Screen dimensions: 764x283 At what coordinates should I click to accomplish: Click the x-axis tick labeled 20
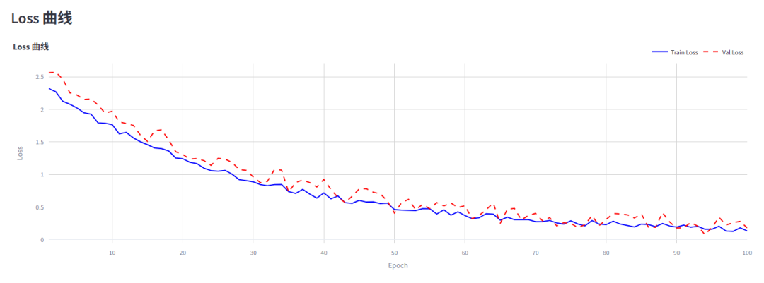point(183,252)
